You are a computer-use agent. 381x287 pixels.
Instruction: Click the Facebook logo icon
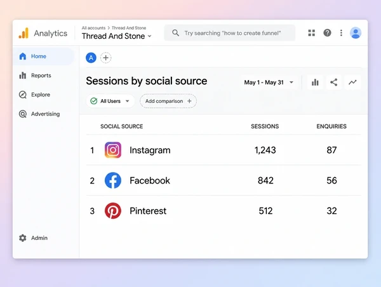pyautogui.click(x=113, y=180)
